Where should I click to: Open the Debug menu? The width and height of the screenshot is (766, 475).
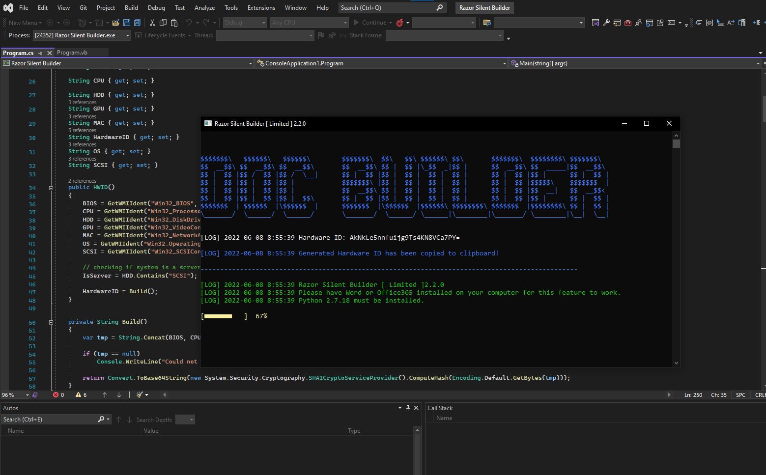(x=156, y=8)
